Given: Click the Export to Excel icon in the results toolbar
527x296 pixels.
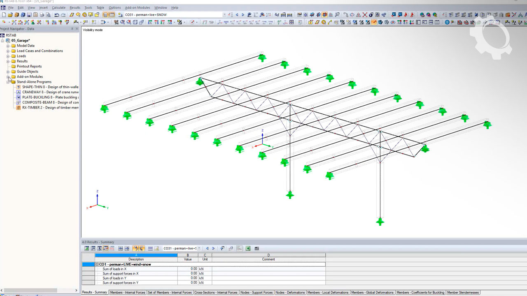Looking at the screenshot, I should coord(248,248).
